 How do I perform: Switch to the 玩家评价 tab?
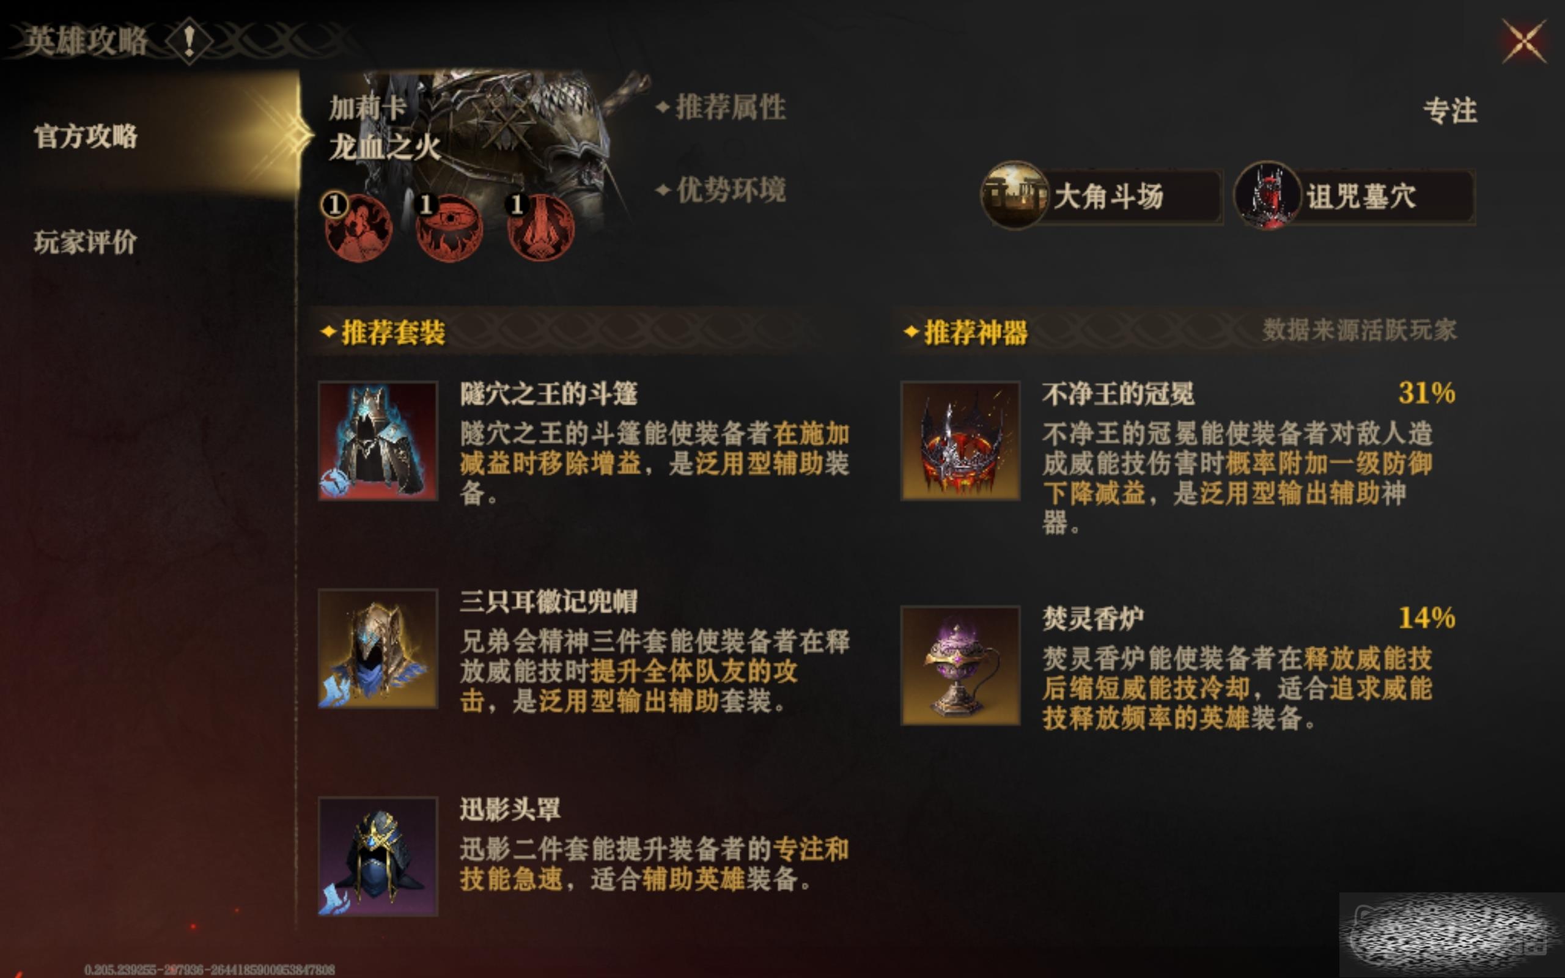click(x=86, y=242)
